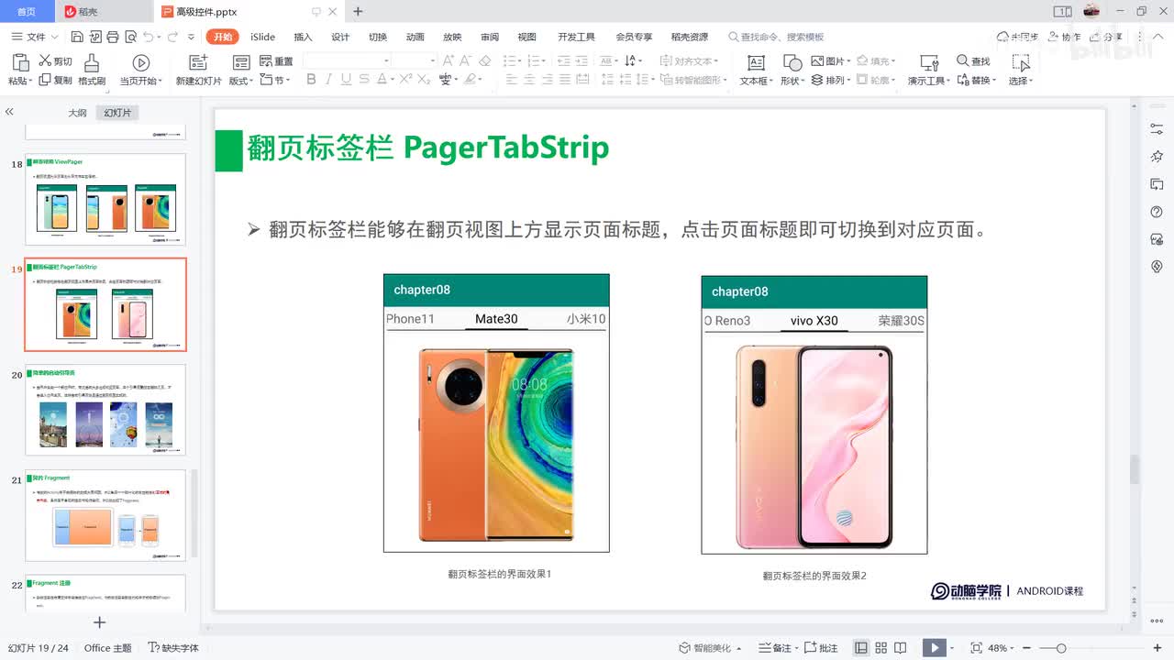Click Decrease Font Size (A-) icon
Image resolution: width=1174 pixels, height=660 pixels.
coord(467,60)
